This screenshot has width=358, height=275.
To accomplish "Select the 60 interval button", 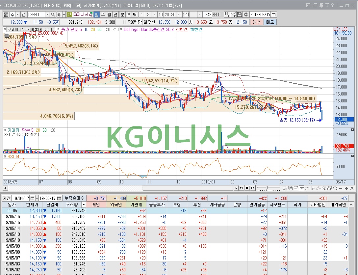I will click(x=179, y=14).
